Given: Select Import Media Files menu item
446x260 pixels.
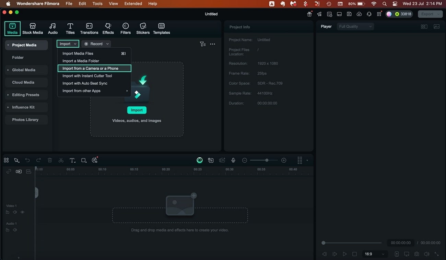Looking at the screenshot, I should click(x=94, y=54).
